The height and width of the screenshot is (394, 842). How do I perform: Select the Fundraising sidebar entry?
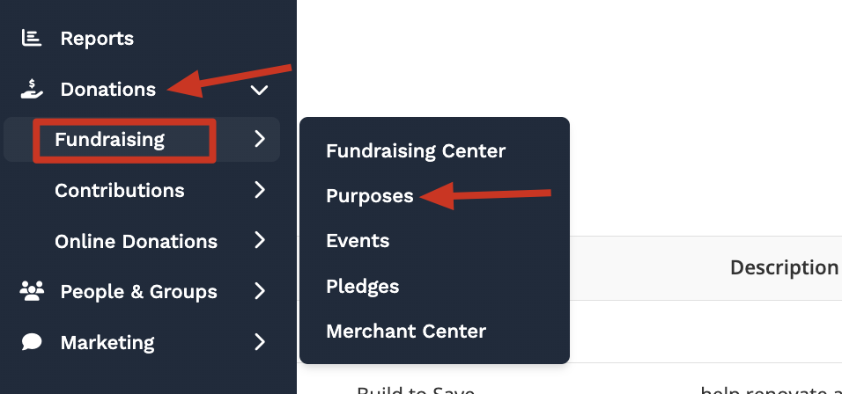coord(109,139)
